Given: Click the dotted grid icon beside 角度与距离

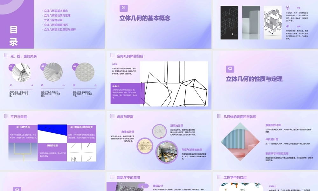Looking at the screenshot, I should 113,116.
